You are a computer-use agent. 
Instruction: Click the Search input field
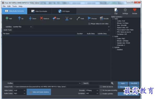[100, 83]
